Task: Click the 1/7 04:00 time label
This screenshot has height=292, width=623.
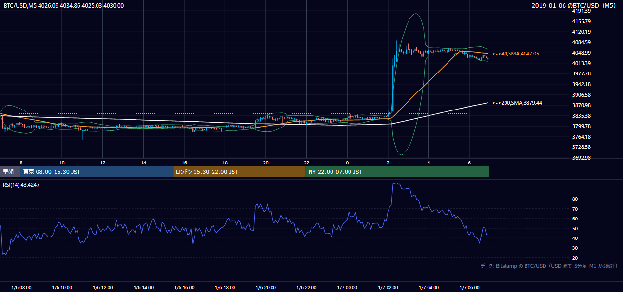Action: [x=428, y=288]
